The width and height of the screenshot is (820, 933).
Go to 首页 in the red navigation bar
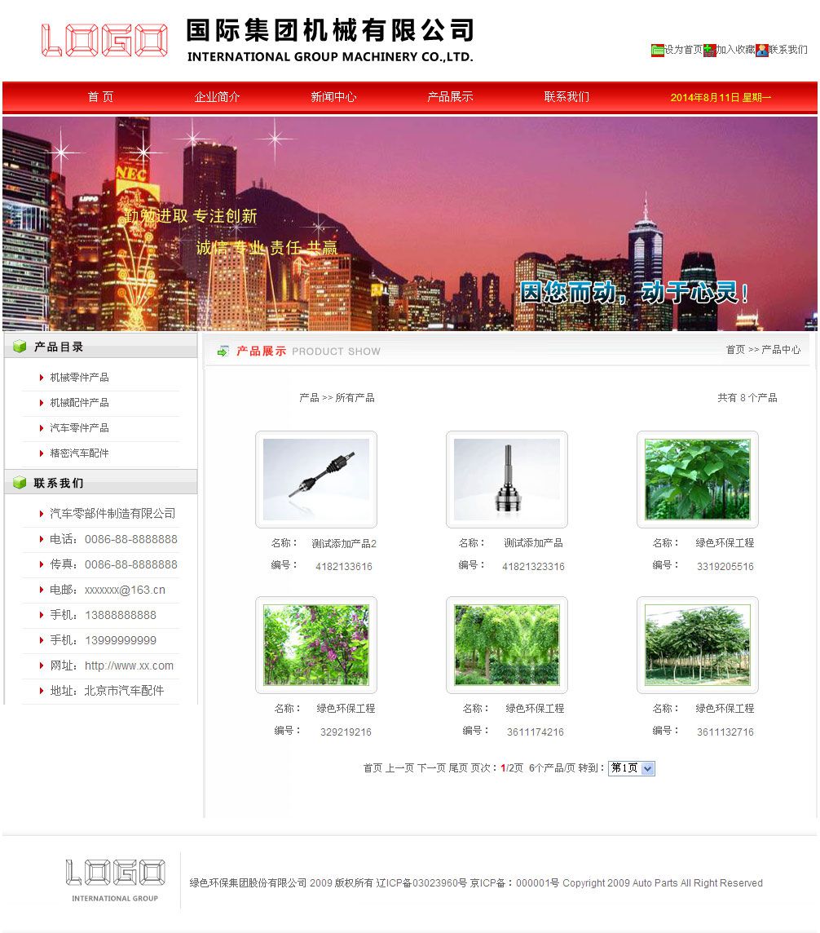point(100,97)
